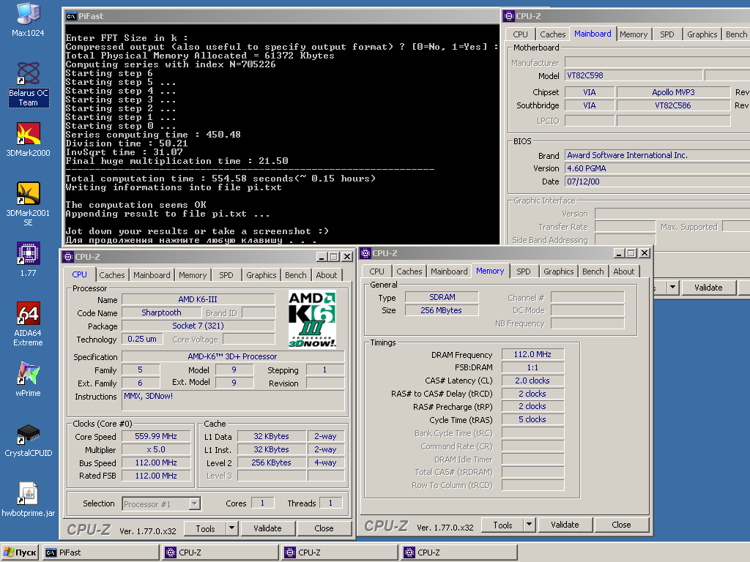Viewport: 750px width, 562px height.
Task: Switch to Bench tab in CPU-Z Memory window
Action: coord(593,271)
